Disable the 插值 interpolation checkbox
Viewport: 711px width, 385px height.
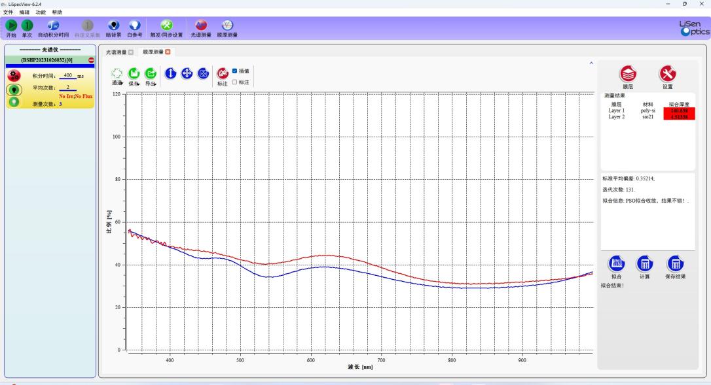[x=234, y=71]
